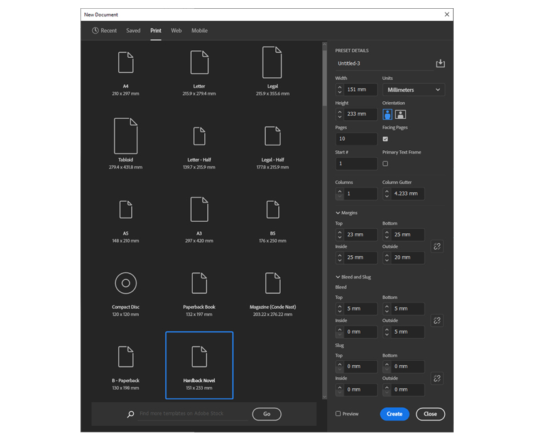Click the Create button
The height and width of the screenshot is (440, 534).
pos(395,414)
